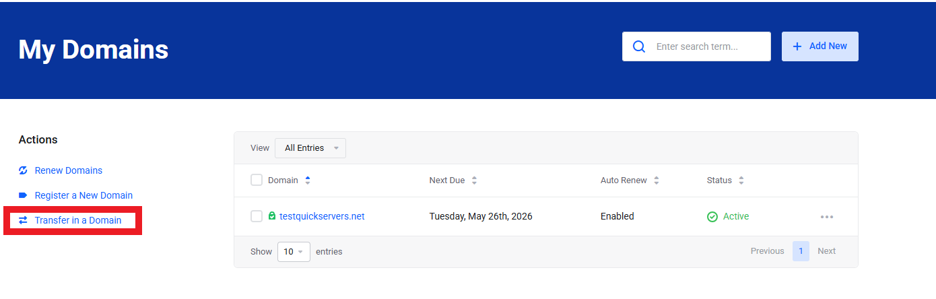Focus the Enter search term field
936x299 pixels.
(707, 46)
